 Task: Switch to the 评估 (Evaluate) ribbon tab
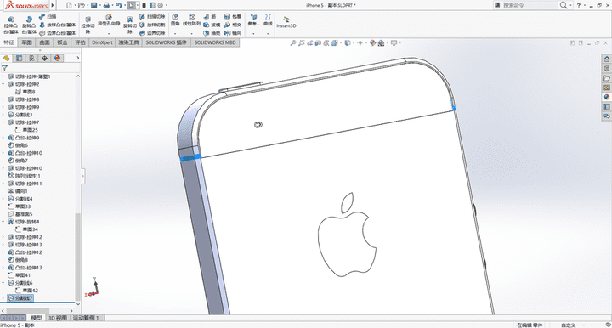tap(80, 42)
